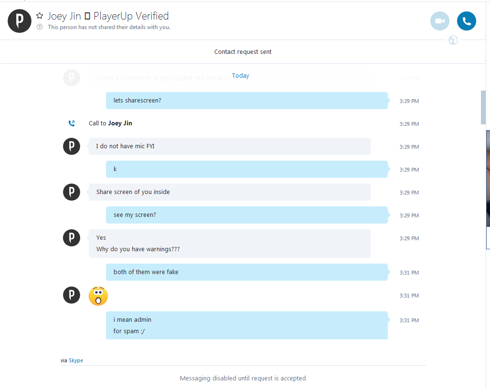Click the disabled message input area
Image resolution: width=490 pixels, height=388 pixels.
(243, 378)
